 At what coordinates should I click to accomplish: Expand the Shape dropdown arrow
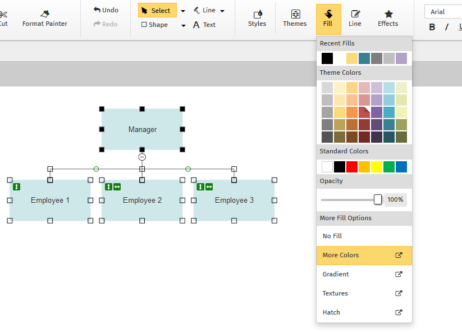click(x=184, y=25)
